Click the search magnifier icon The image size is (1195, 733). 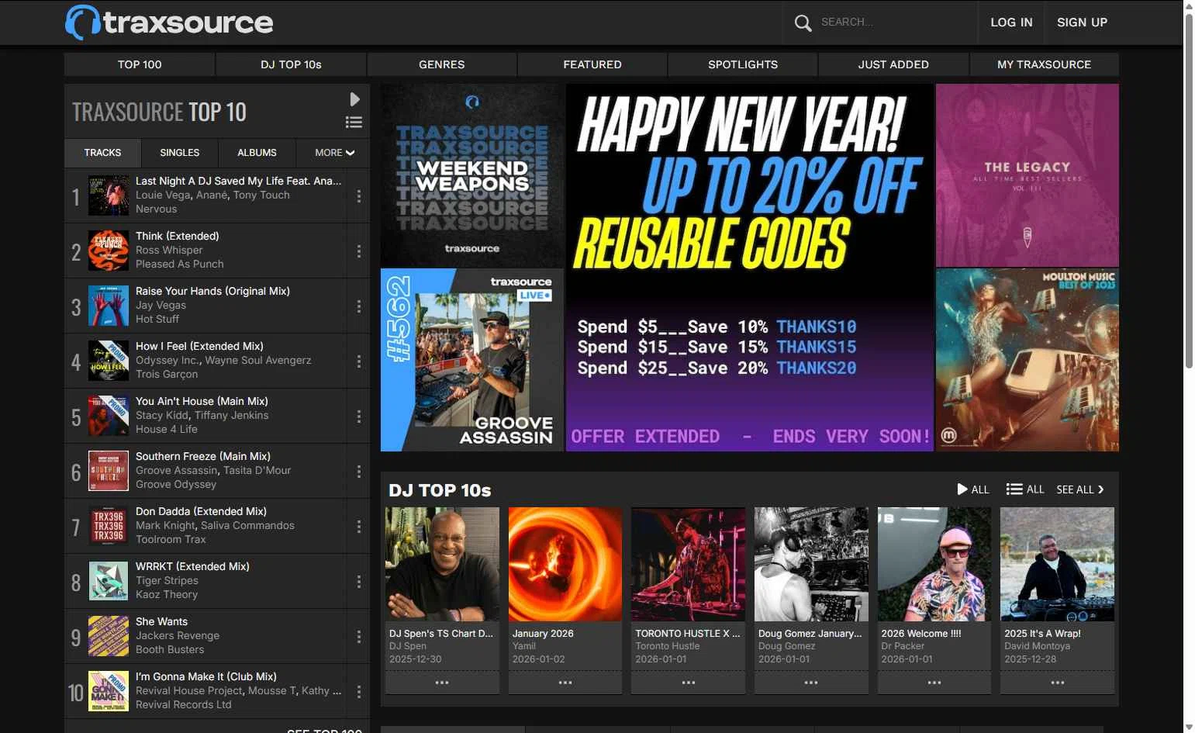coord(803,22)
